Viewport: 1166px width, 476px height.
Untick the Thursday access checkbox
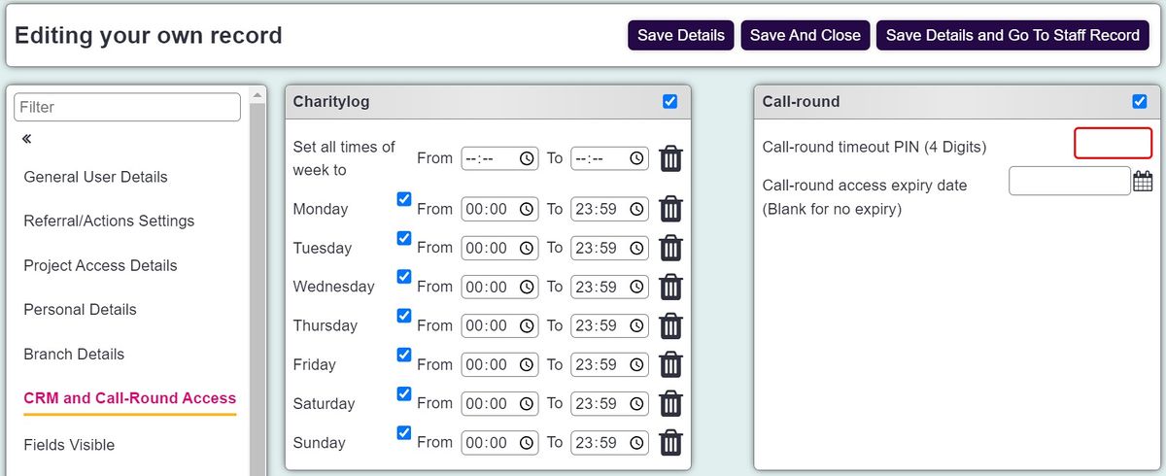coord(404,316)
